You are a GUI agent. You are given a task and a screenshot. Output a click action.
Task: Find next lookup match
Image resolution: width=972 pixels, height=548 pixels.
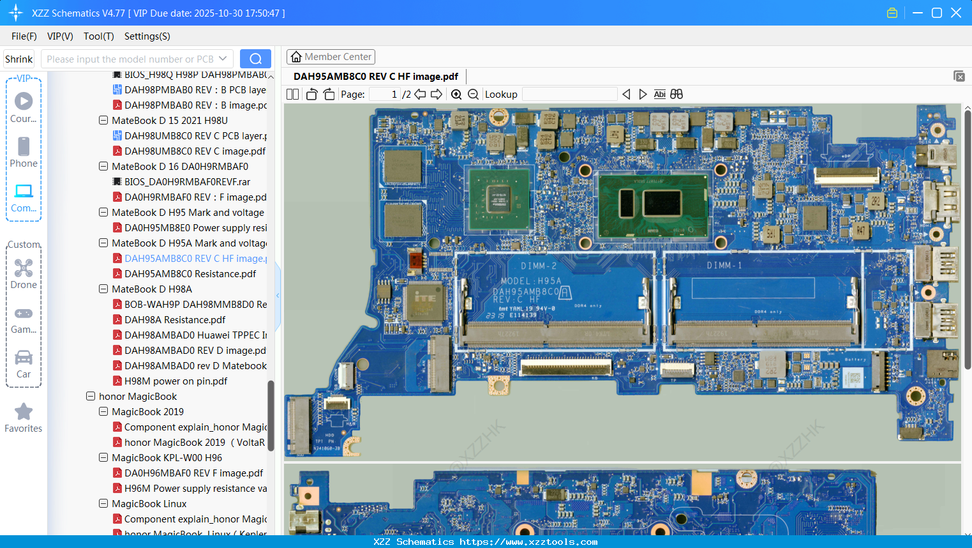click(643, 94)
